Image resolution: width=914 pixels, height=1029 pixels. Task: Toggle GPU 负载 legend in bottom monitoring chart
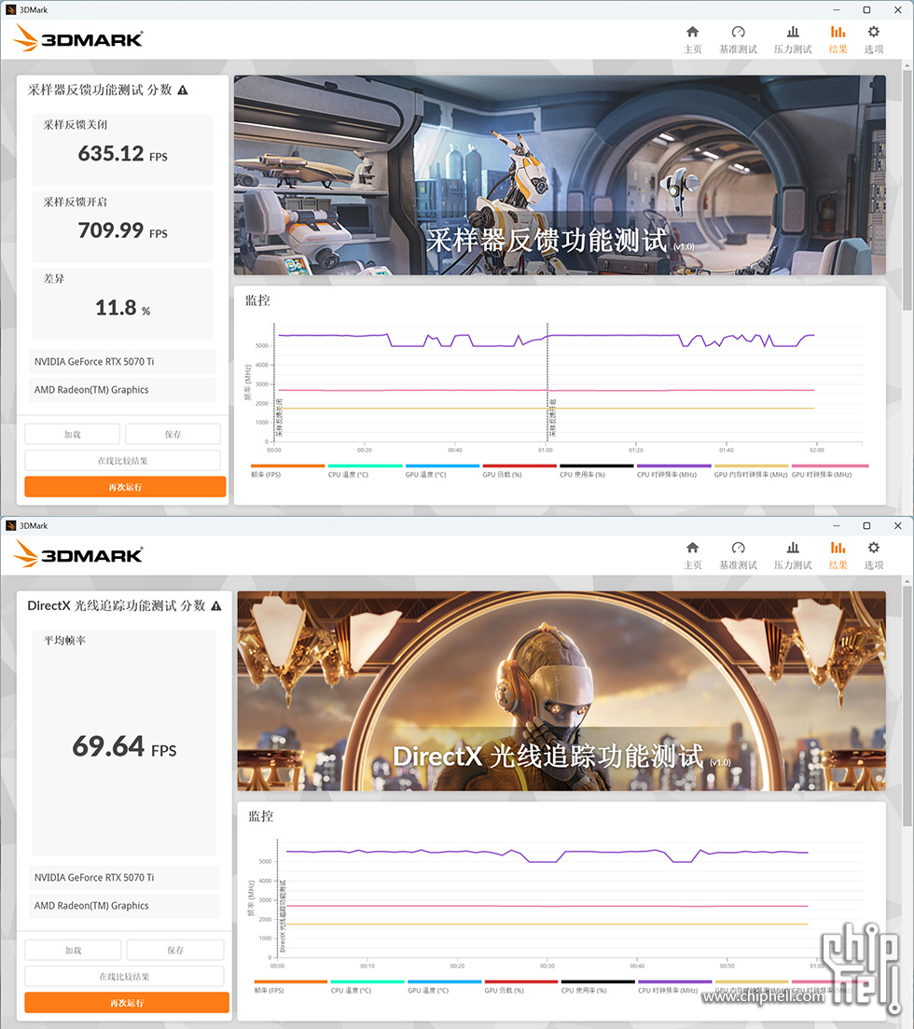pyautogui.click(x=521, y=986)
